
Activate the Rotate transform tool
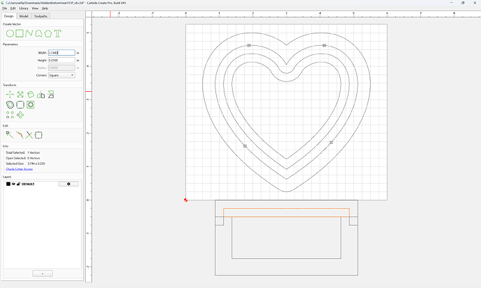pos(31,95)
